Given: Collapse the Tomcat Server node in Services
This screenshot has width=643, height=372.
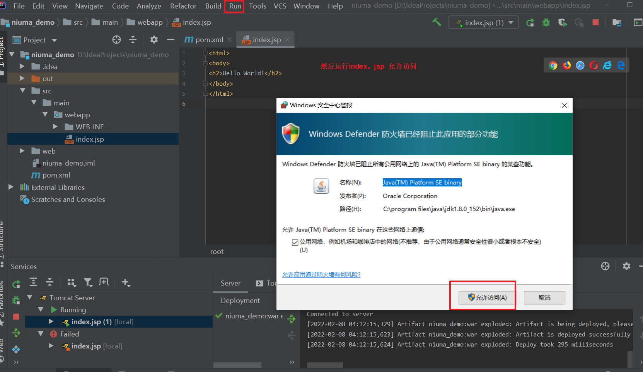Looking at the screenshot, I should 30,297.
